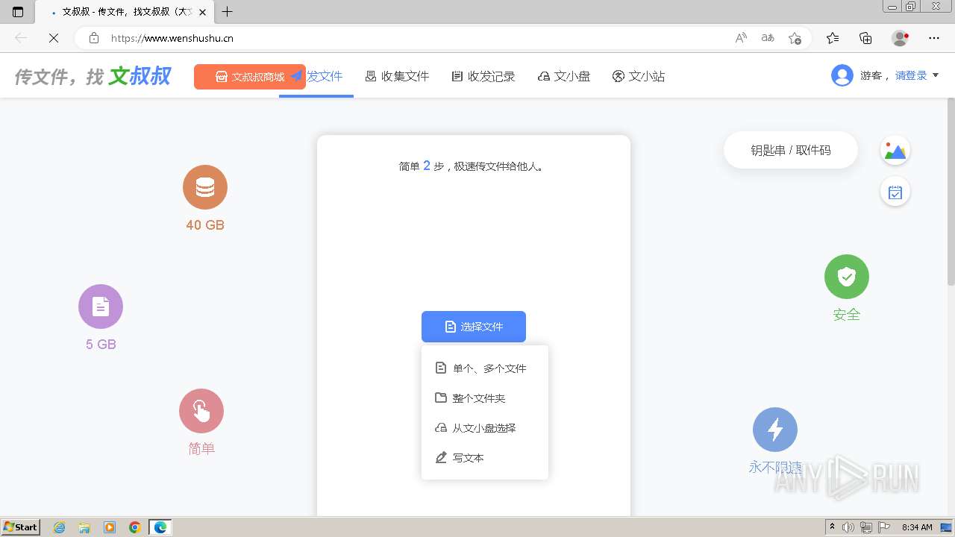Click the 40 GB storage icon
Image resolution: width=955 pixels, height=537 pixels.
coord(205,187)
